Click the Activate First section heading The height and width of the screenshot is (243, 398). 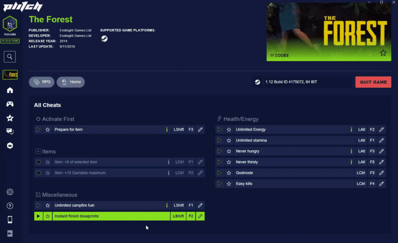point(58,119)
